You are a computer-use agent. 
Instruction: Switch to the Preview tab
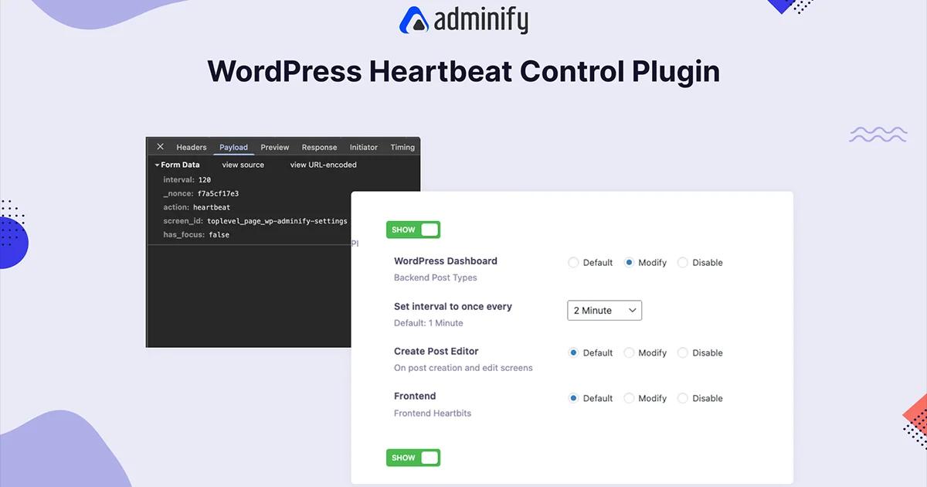tap(274, 148)
